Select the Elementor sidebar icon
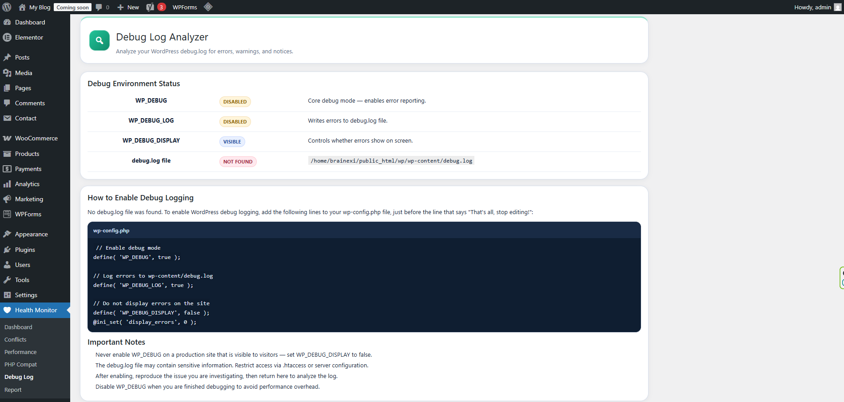Image resolution: width=844 pixels, height=402 pixels. (7, 37)
